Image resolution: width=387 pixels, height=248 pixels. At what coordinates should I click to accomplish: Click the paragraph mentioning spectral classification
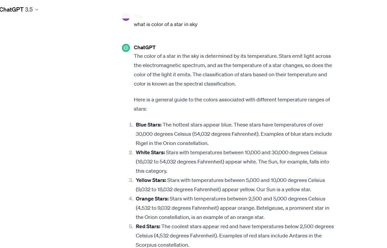[x=232, y=70]
